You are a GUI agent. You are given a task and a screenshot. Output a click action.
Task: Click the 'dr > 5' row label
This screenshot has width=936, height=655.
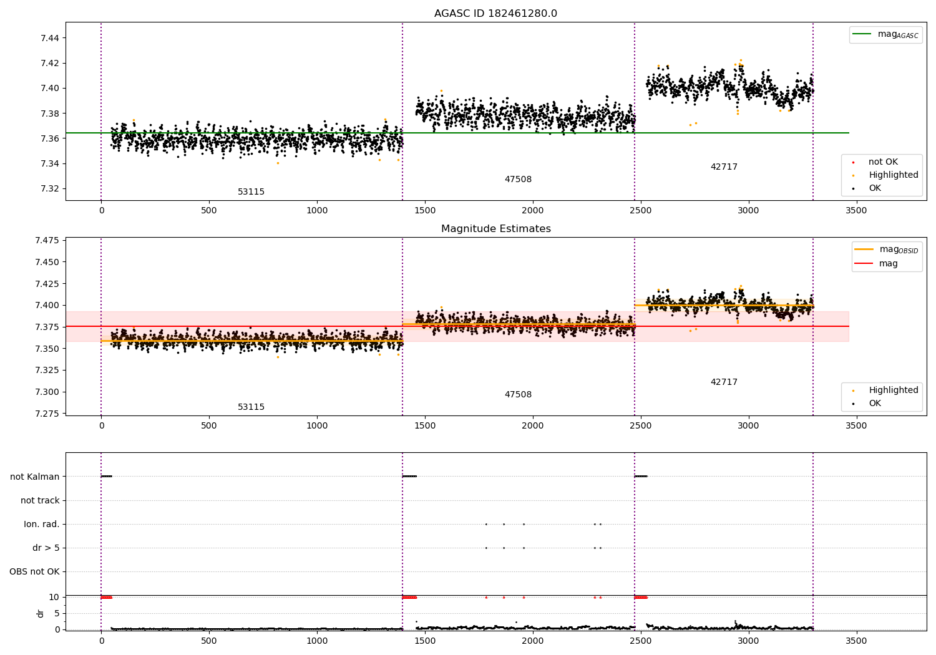(46, 548)
